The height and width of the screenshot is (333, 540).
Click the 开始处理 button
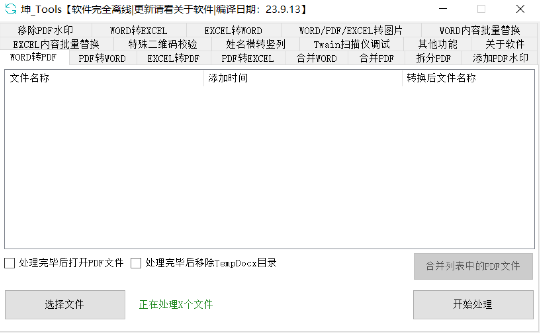[x=473, y=305]
